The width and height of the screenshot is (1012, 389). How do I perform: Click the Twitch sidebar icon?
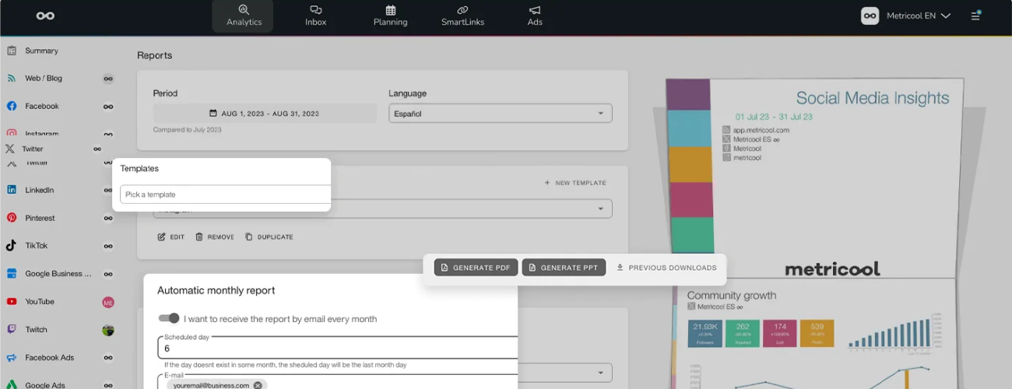point(12,329)
